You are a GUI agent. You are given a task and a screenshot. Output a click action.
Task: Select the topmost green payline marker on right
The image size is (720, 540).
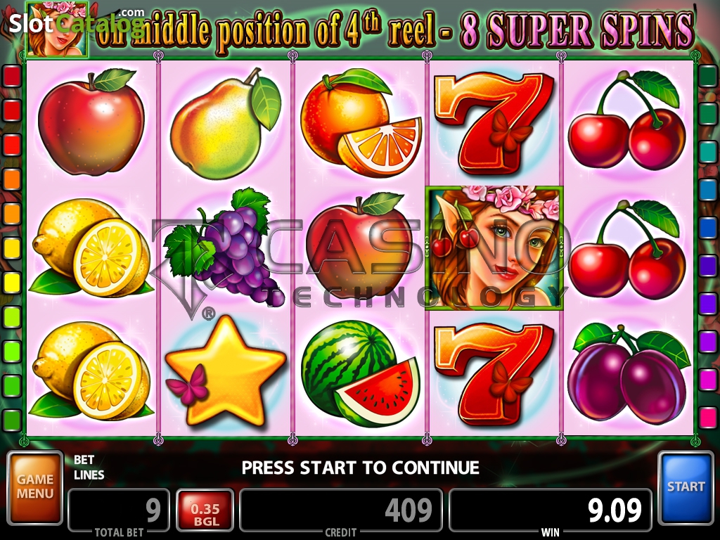click(x=707, y=76)
